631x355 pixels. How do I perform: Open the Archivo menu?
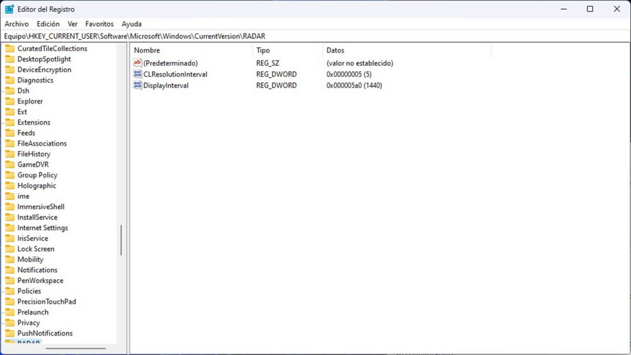click(17, 24)
